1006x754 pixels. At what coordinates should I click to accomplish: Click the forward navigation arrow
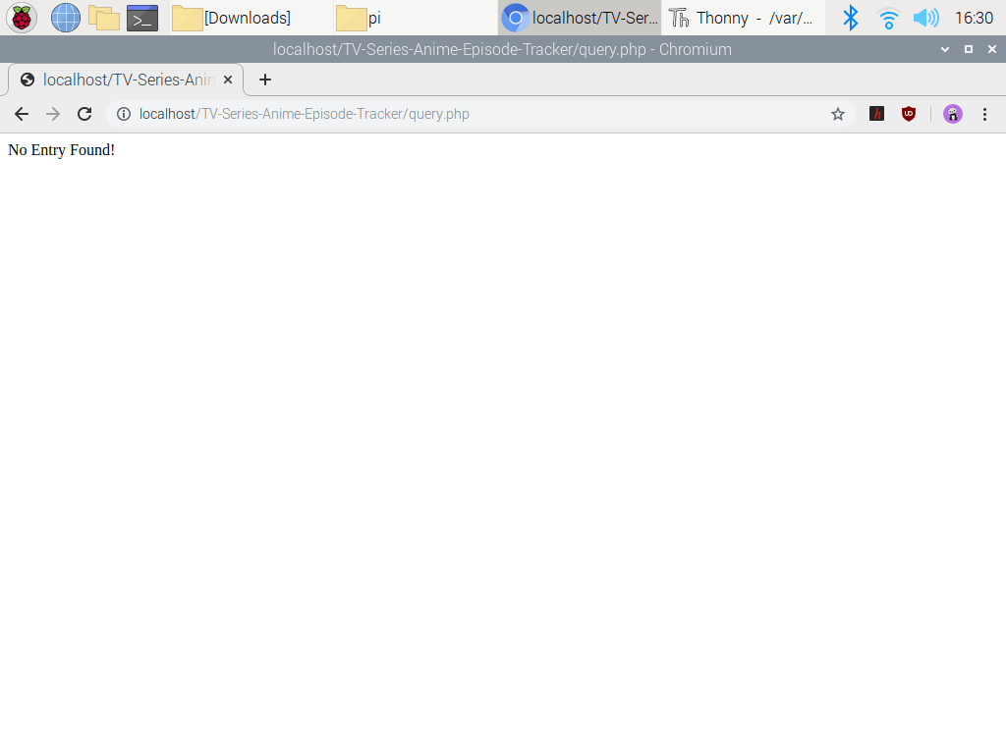pyautogui.click(x=53, y=114)
